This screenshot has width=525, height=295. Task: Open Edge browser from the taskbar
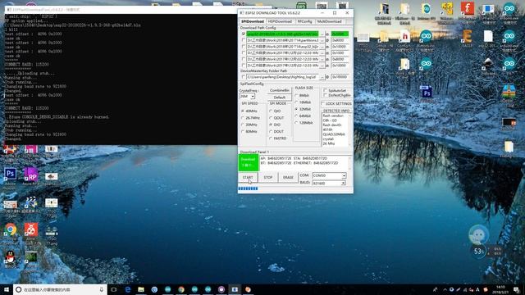click(x=128, y=289)
